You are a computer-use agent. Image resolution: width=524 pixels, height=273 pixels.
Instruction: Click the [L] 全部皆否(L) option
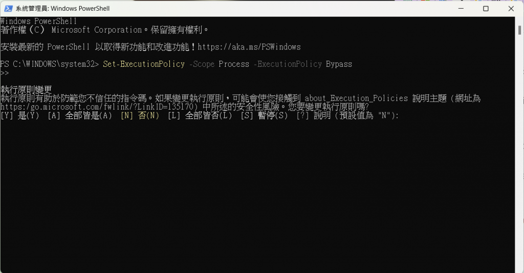pos(200,116)
